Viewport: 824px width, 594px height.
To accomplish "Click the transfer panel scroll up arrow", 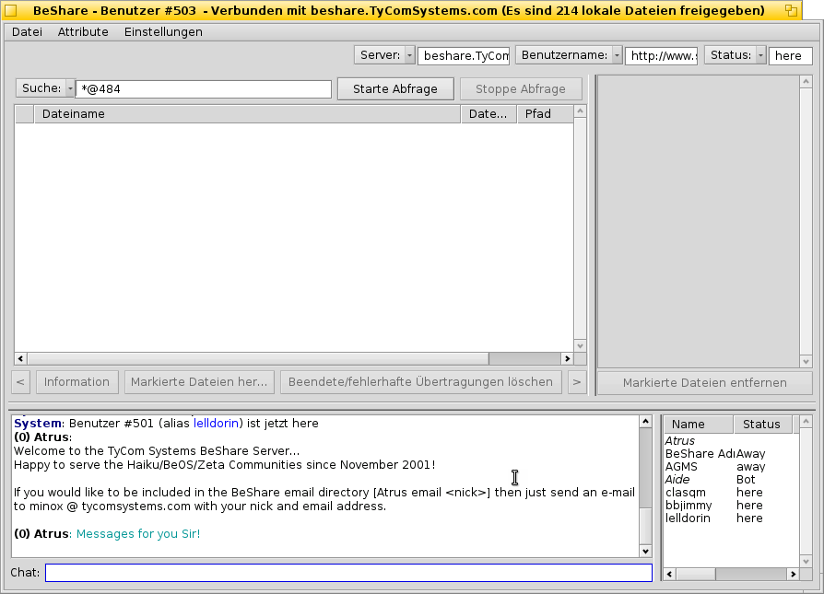I will [x=806, y=81].
